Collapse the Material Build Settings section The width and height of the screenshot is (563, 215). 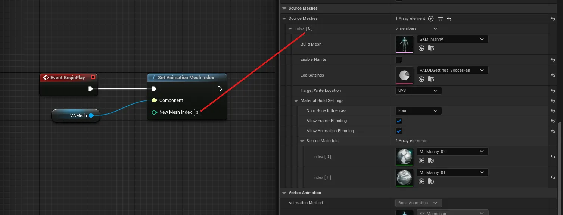click(296, 100)
